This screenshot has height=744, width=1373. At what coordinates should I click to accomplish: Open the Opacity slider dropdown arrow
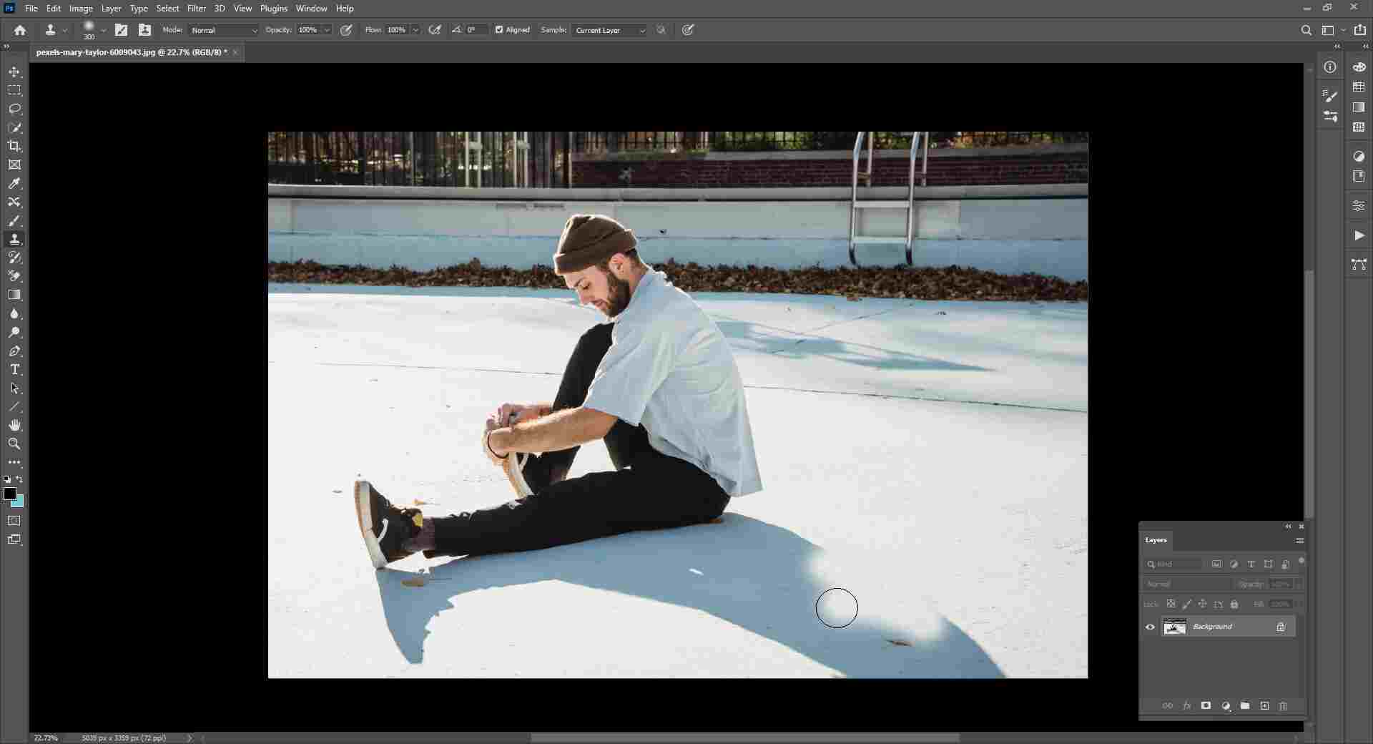[x=327, y=30]
